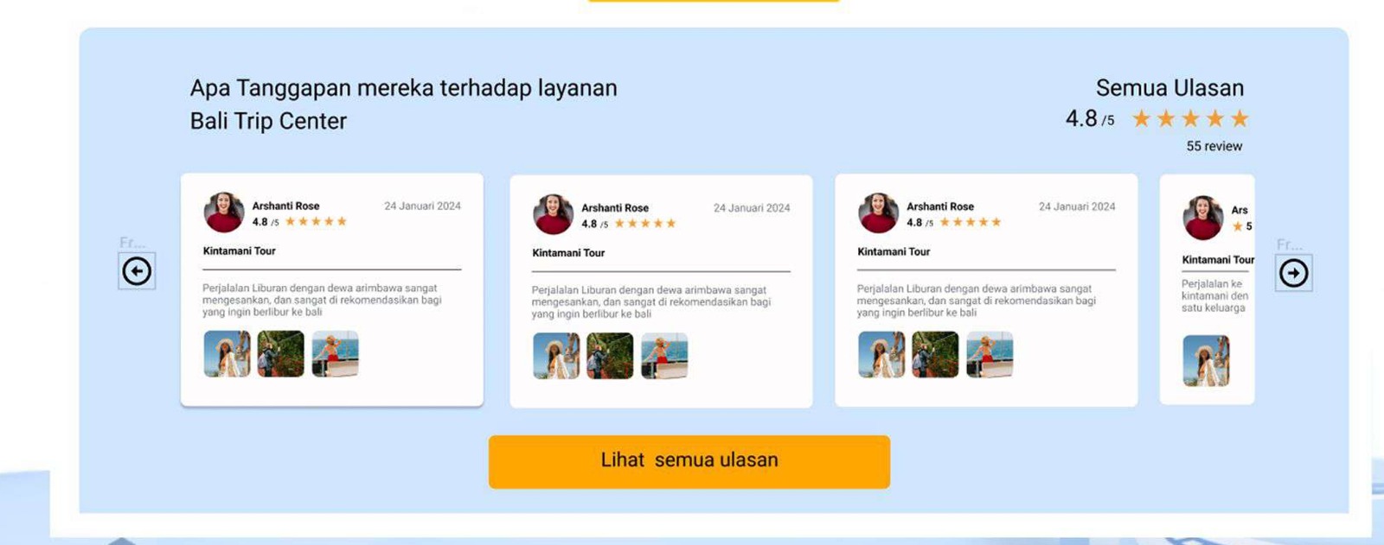Click the next review right arrow icon
1384x545 pixels.
pos(1293,274)
